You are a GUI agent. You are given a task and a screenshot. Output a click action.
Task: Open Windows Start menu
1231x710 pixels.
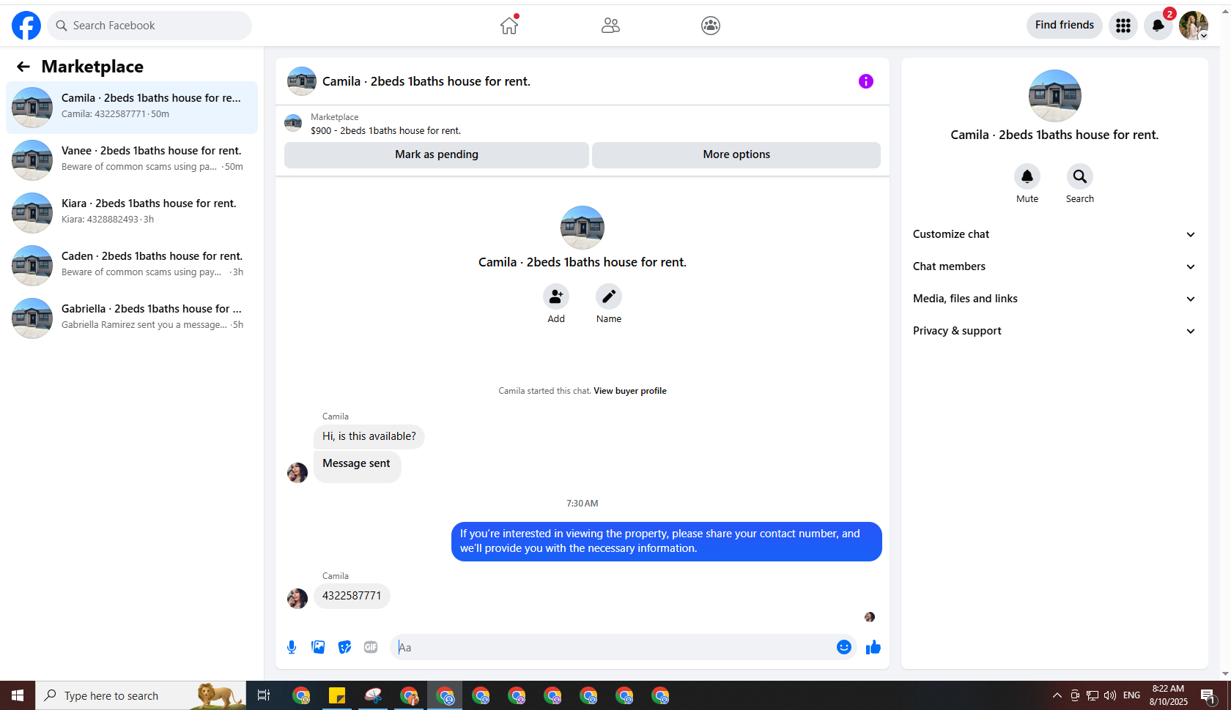pos(18,695)
